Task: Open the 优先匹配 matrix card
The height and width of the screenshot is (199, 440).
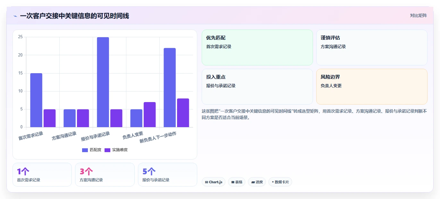Action: 257,48
